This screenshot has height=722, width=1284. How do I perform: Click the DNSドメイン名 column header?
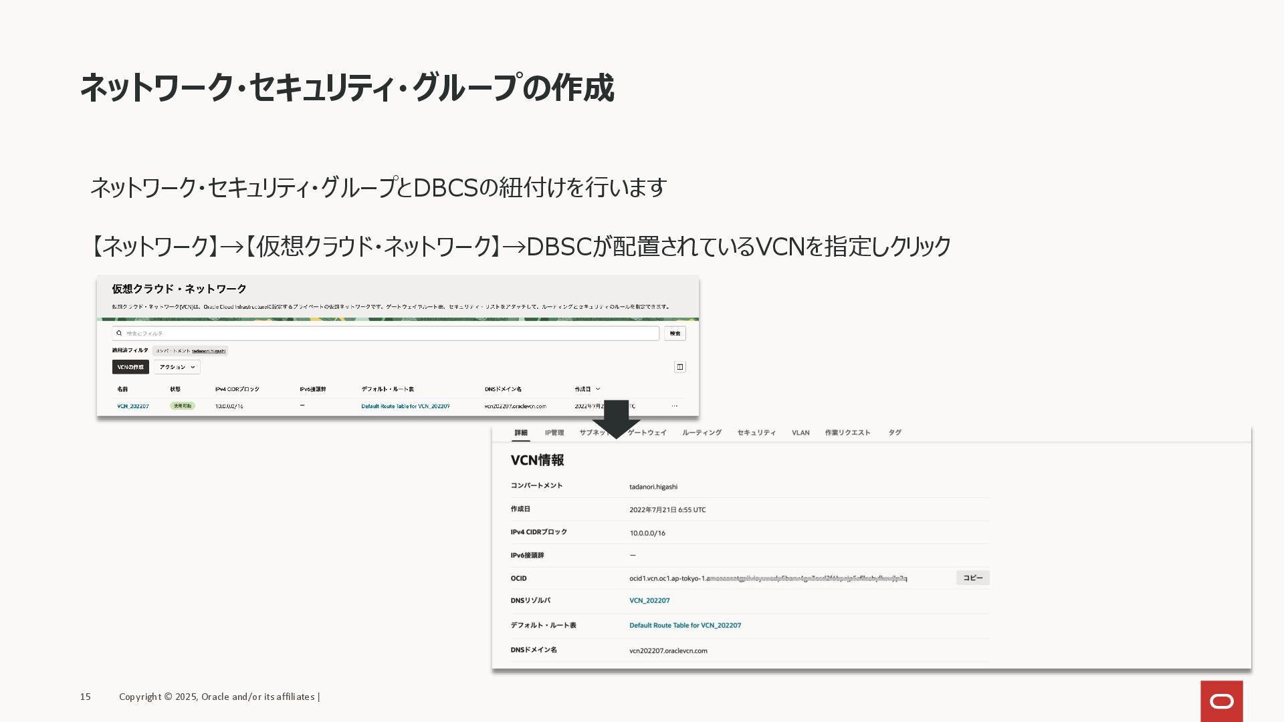point(503,389)
